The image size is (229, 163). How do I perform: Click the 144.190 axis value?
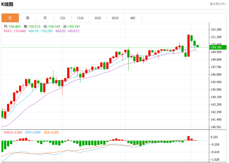pos(216,97)
